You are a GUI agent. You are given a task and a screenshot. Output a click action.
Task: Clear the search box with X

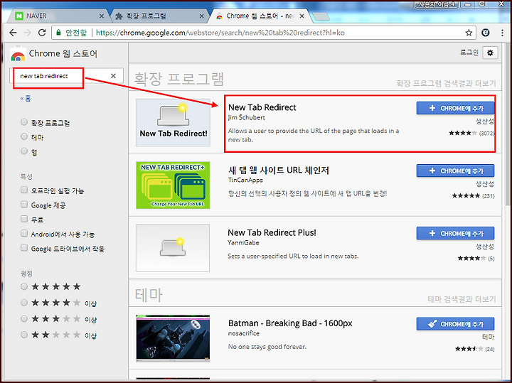[113, 76]
